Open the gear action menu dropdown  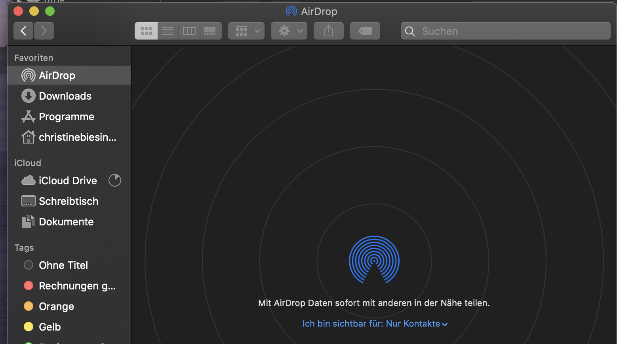click(289, 31)
